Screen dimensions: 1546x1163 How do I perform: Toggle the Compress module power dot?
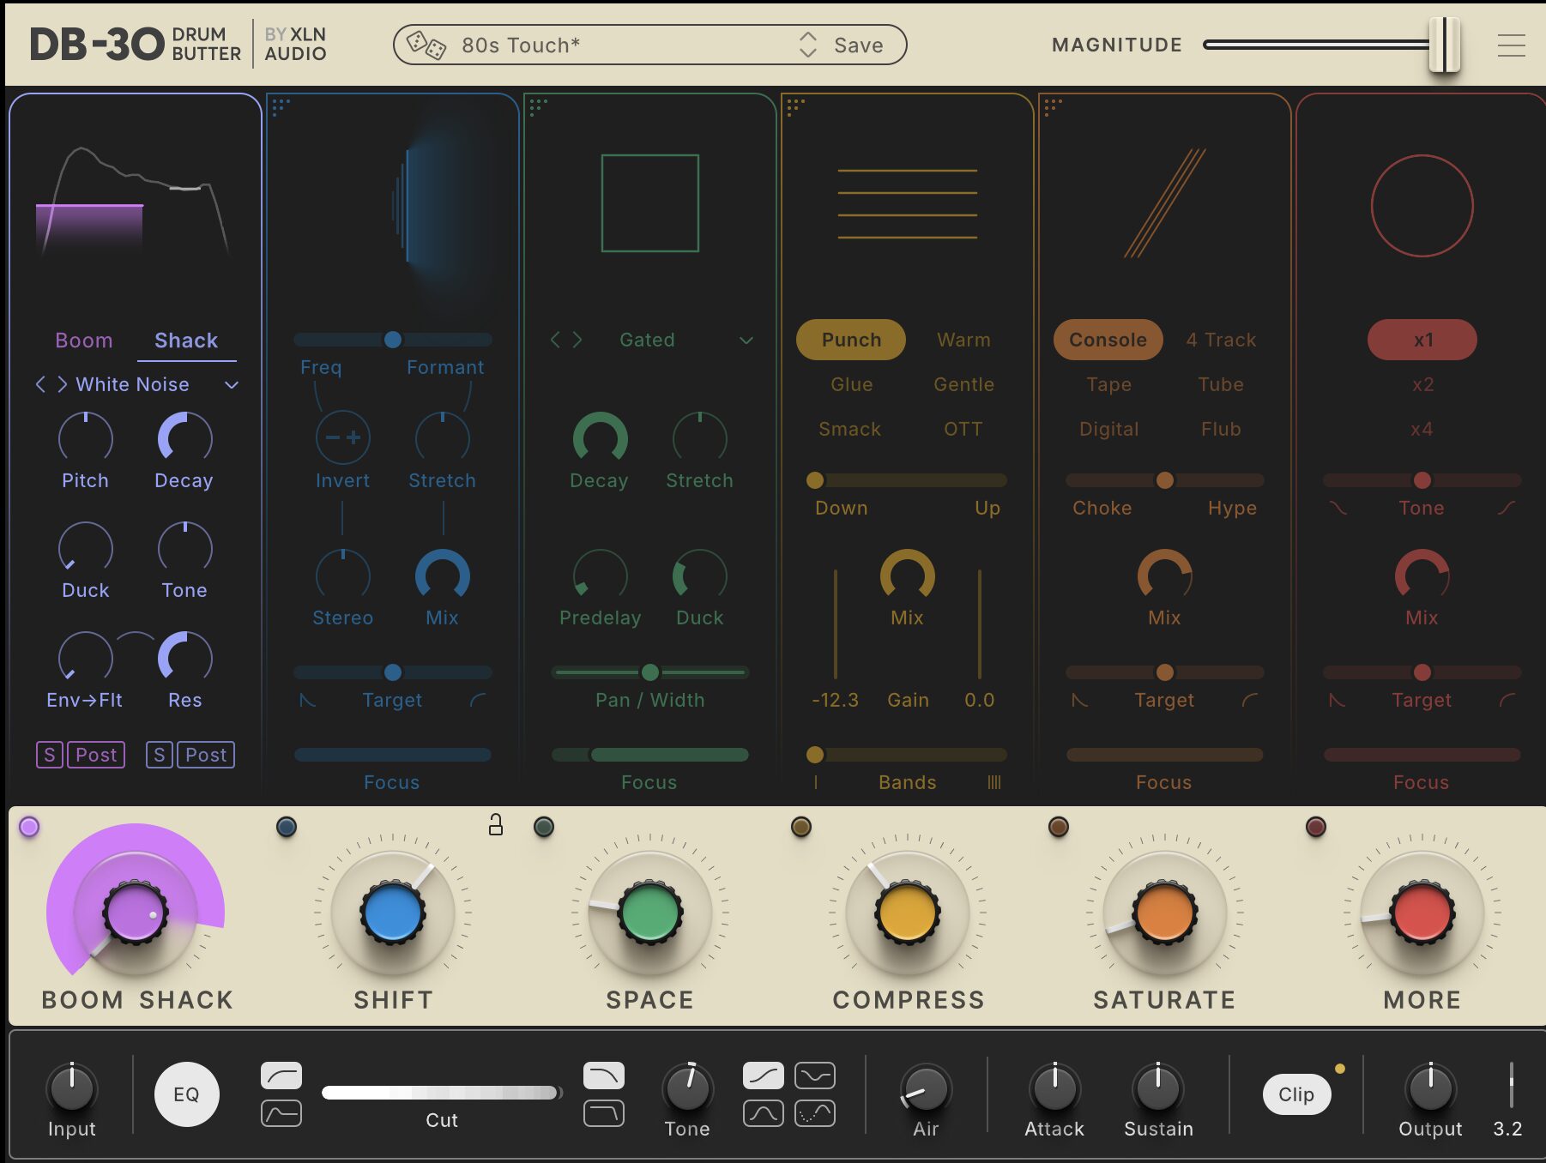[x=800, y=827]
